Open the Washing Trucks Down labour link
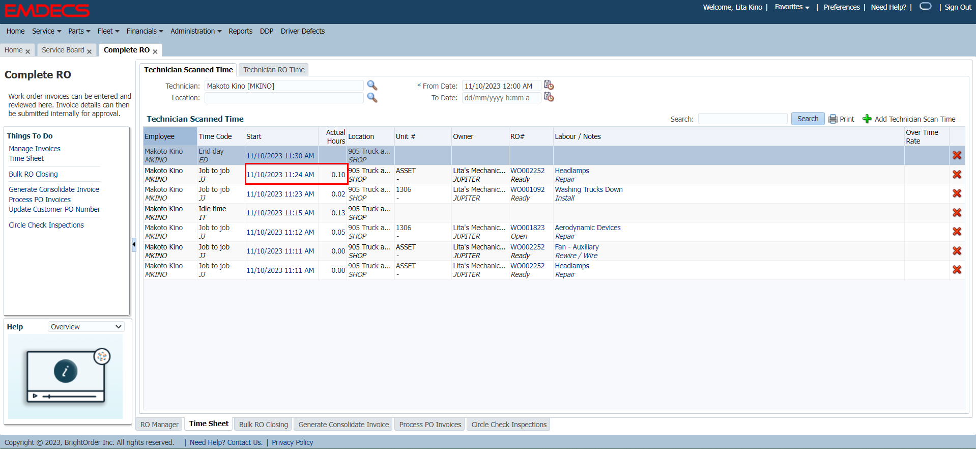 [589, 189]
